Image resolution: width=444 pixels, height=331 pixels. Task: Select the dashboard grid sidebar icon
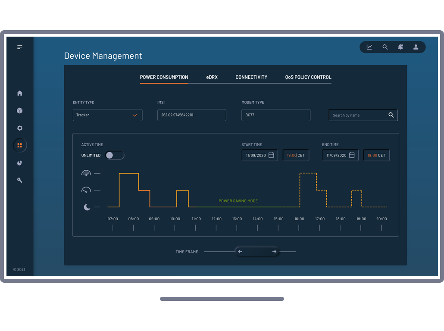(x=20, y=146)
